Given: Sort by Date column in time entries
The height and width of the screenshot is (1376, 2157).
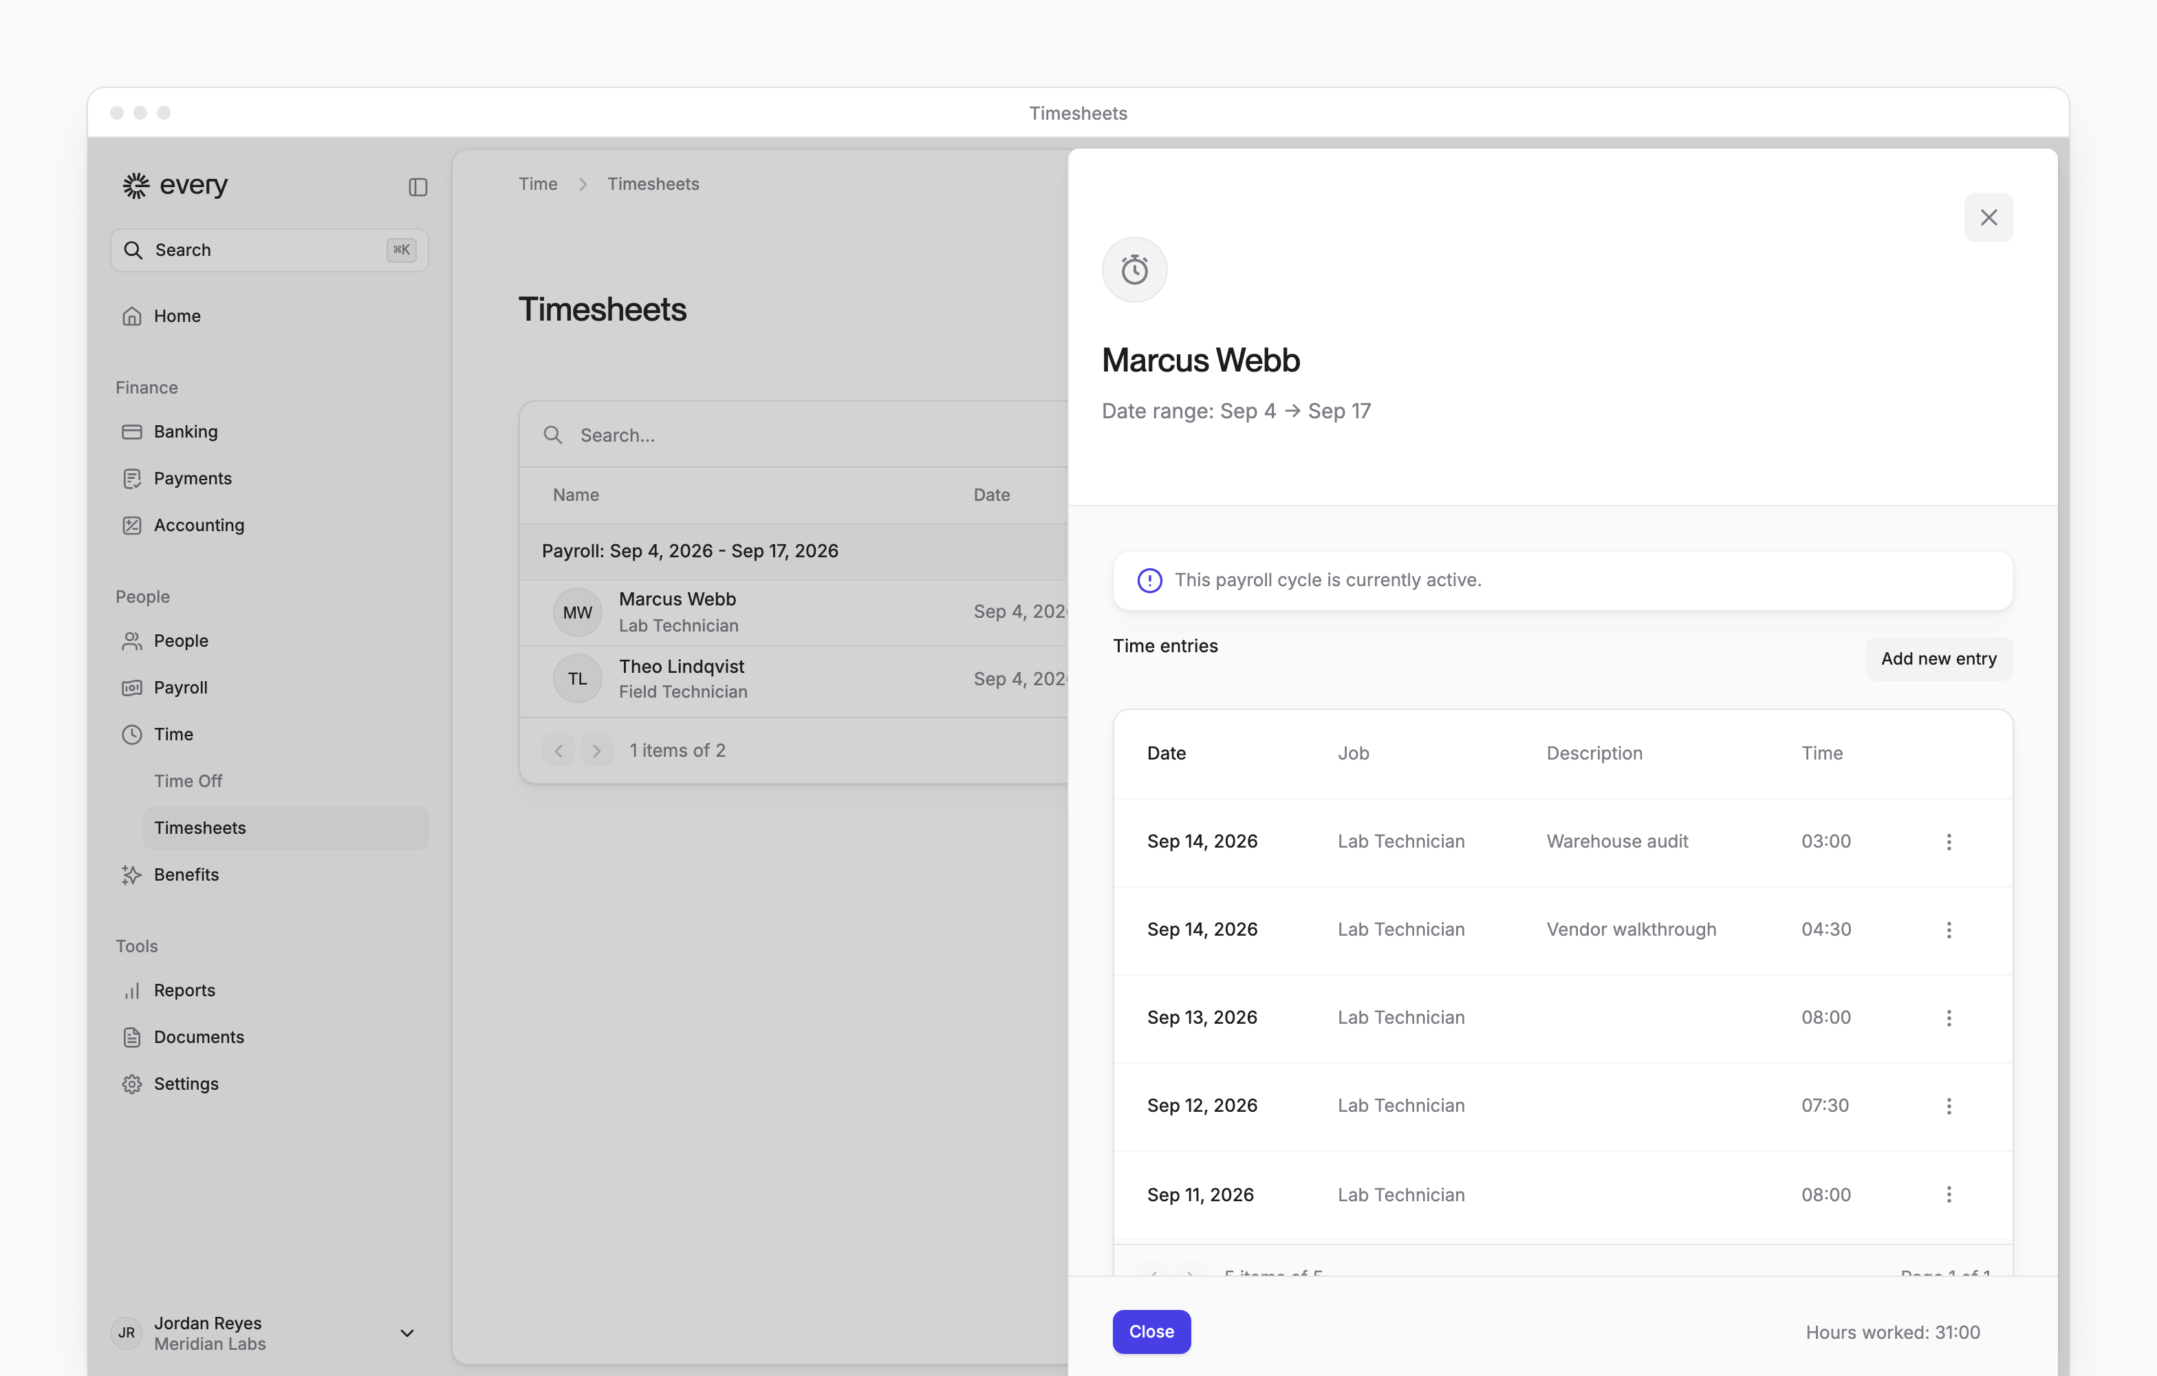Looking at the screenshot, I should pyautogui.click(x=1165, y=753).
